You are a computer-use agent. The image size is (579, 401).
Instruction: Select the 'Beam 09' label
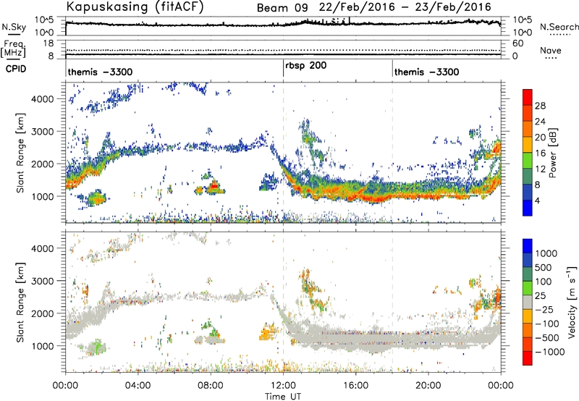[x=282, y=7]
